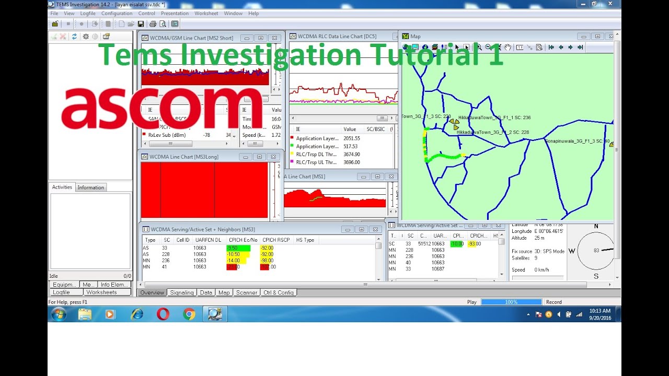Image resolution: width=669 pixels, height=376 pixels.
Task: Select the Map area selection tool
Action: click(x=466, y=47)
